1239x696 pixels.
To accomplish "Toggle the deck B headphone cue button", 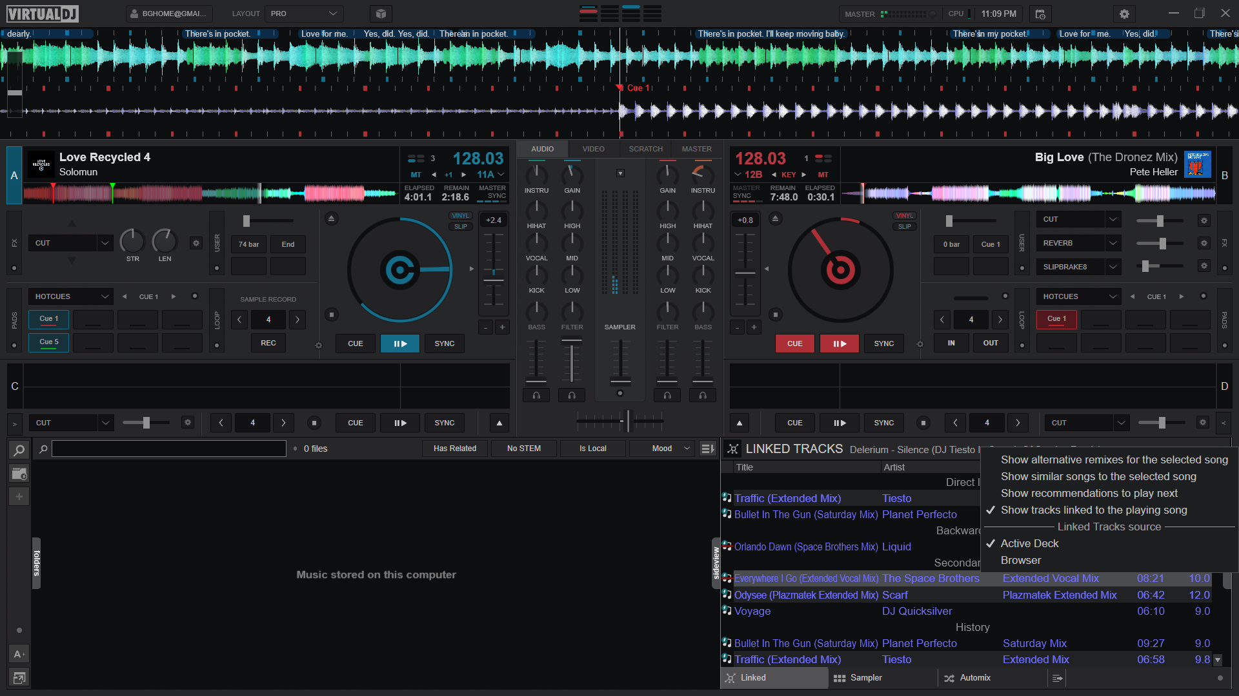I will pyautogui.click(x=667, y=395).
